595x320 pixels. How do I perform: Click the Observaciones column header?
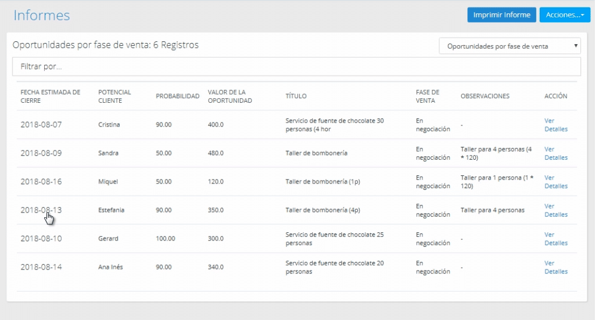(x=485, y=96)
